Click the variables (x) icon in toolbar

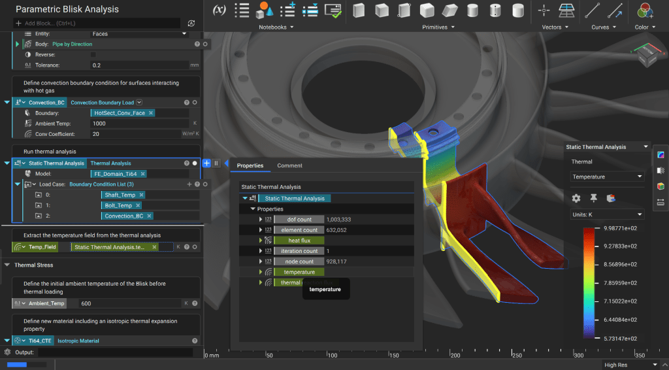(220, 10)
